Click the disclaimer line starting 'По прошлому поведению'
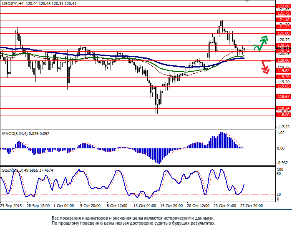Viewport: 292px width, 230px height. click(x=133, y=223)
